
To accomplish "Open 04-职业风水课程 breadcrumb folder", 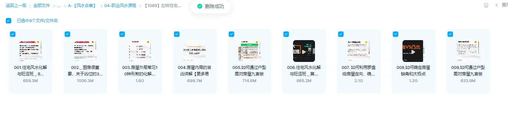I will (x=120, y=5).
